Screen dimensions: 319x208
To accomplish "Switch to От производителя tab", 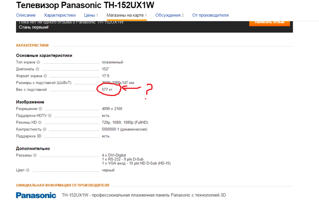I will click(x=211, y=15).
